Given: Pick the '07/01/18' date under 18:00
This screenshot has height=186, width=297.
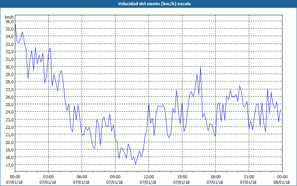Looking at the screenshot, I should (215, 182).
